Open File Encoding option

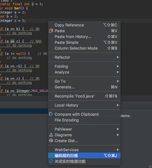pos(84,120)
